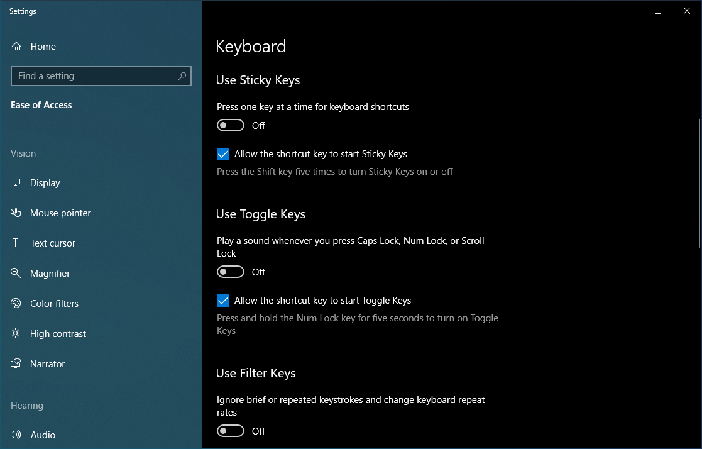This screenshot has width=702, height=449.
Task: Select Mouse pointer settings icon
Action: pyautogui.click(x=16, y=213)
